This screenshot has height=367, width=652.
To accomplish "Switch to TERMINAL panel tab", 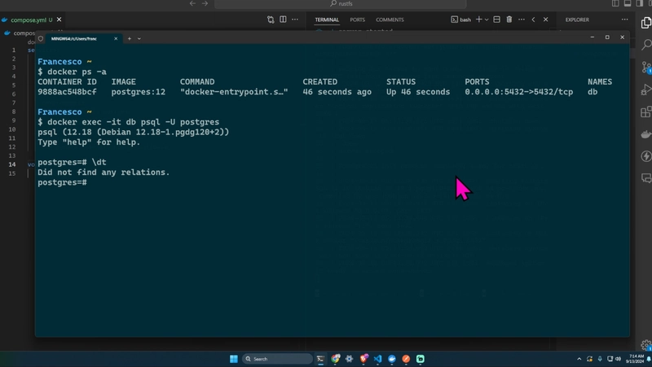I will click(327, 20).
